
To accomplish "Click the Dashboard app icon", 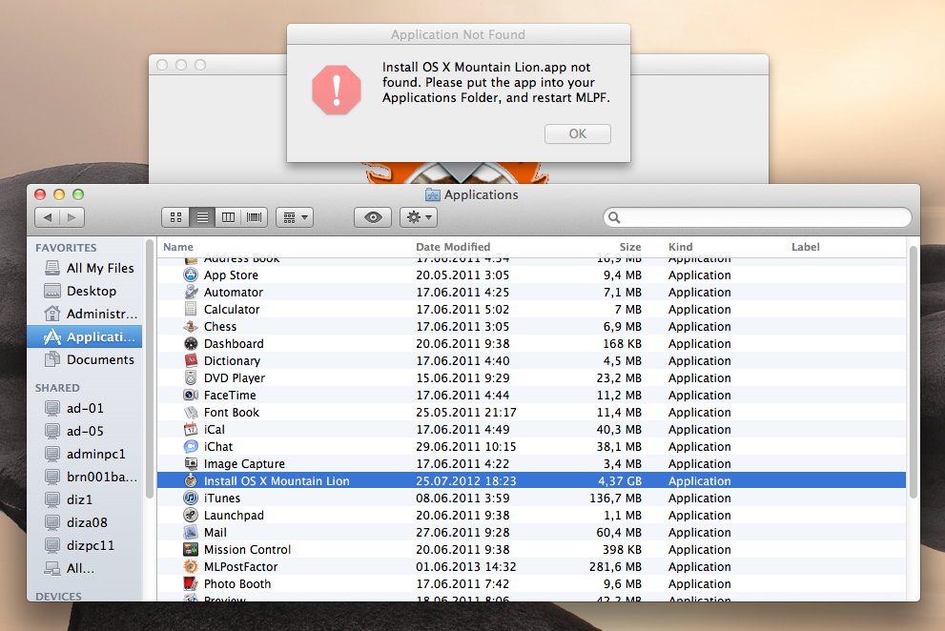I will tap(191, 343).
